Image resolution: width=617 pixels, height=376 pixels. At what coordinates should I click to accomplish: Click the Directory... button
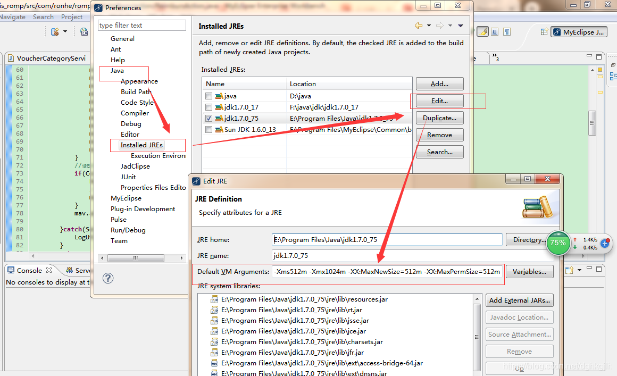[528, 239]
